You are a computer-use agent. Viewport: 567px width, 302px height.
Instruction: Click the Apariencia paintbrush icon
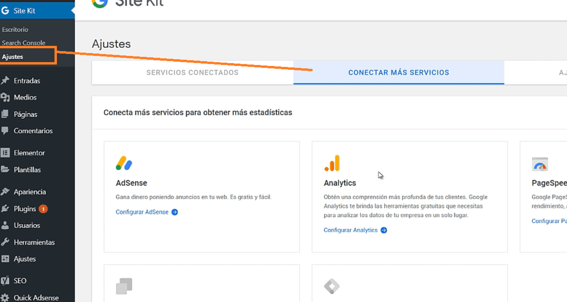[x=5, y=192]
